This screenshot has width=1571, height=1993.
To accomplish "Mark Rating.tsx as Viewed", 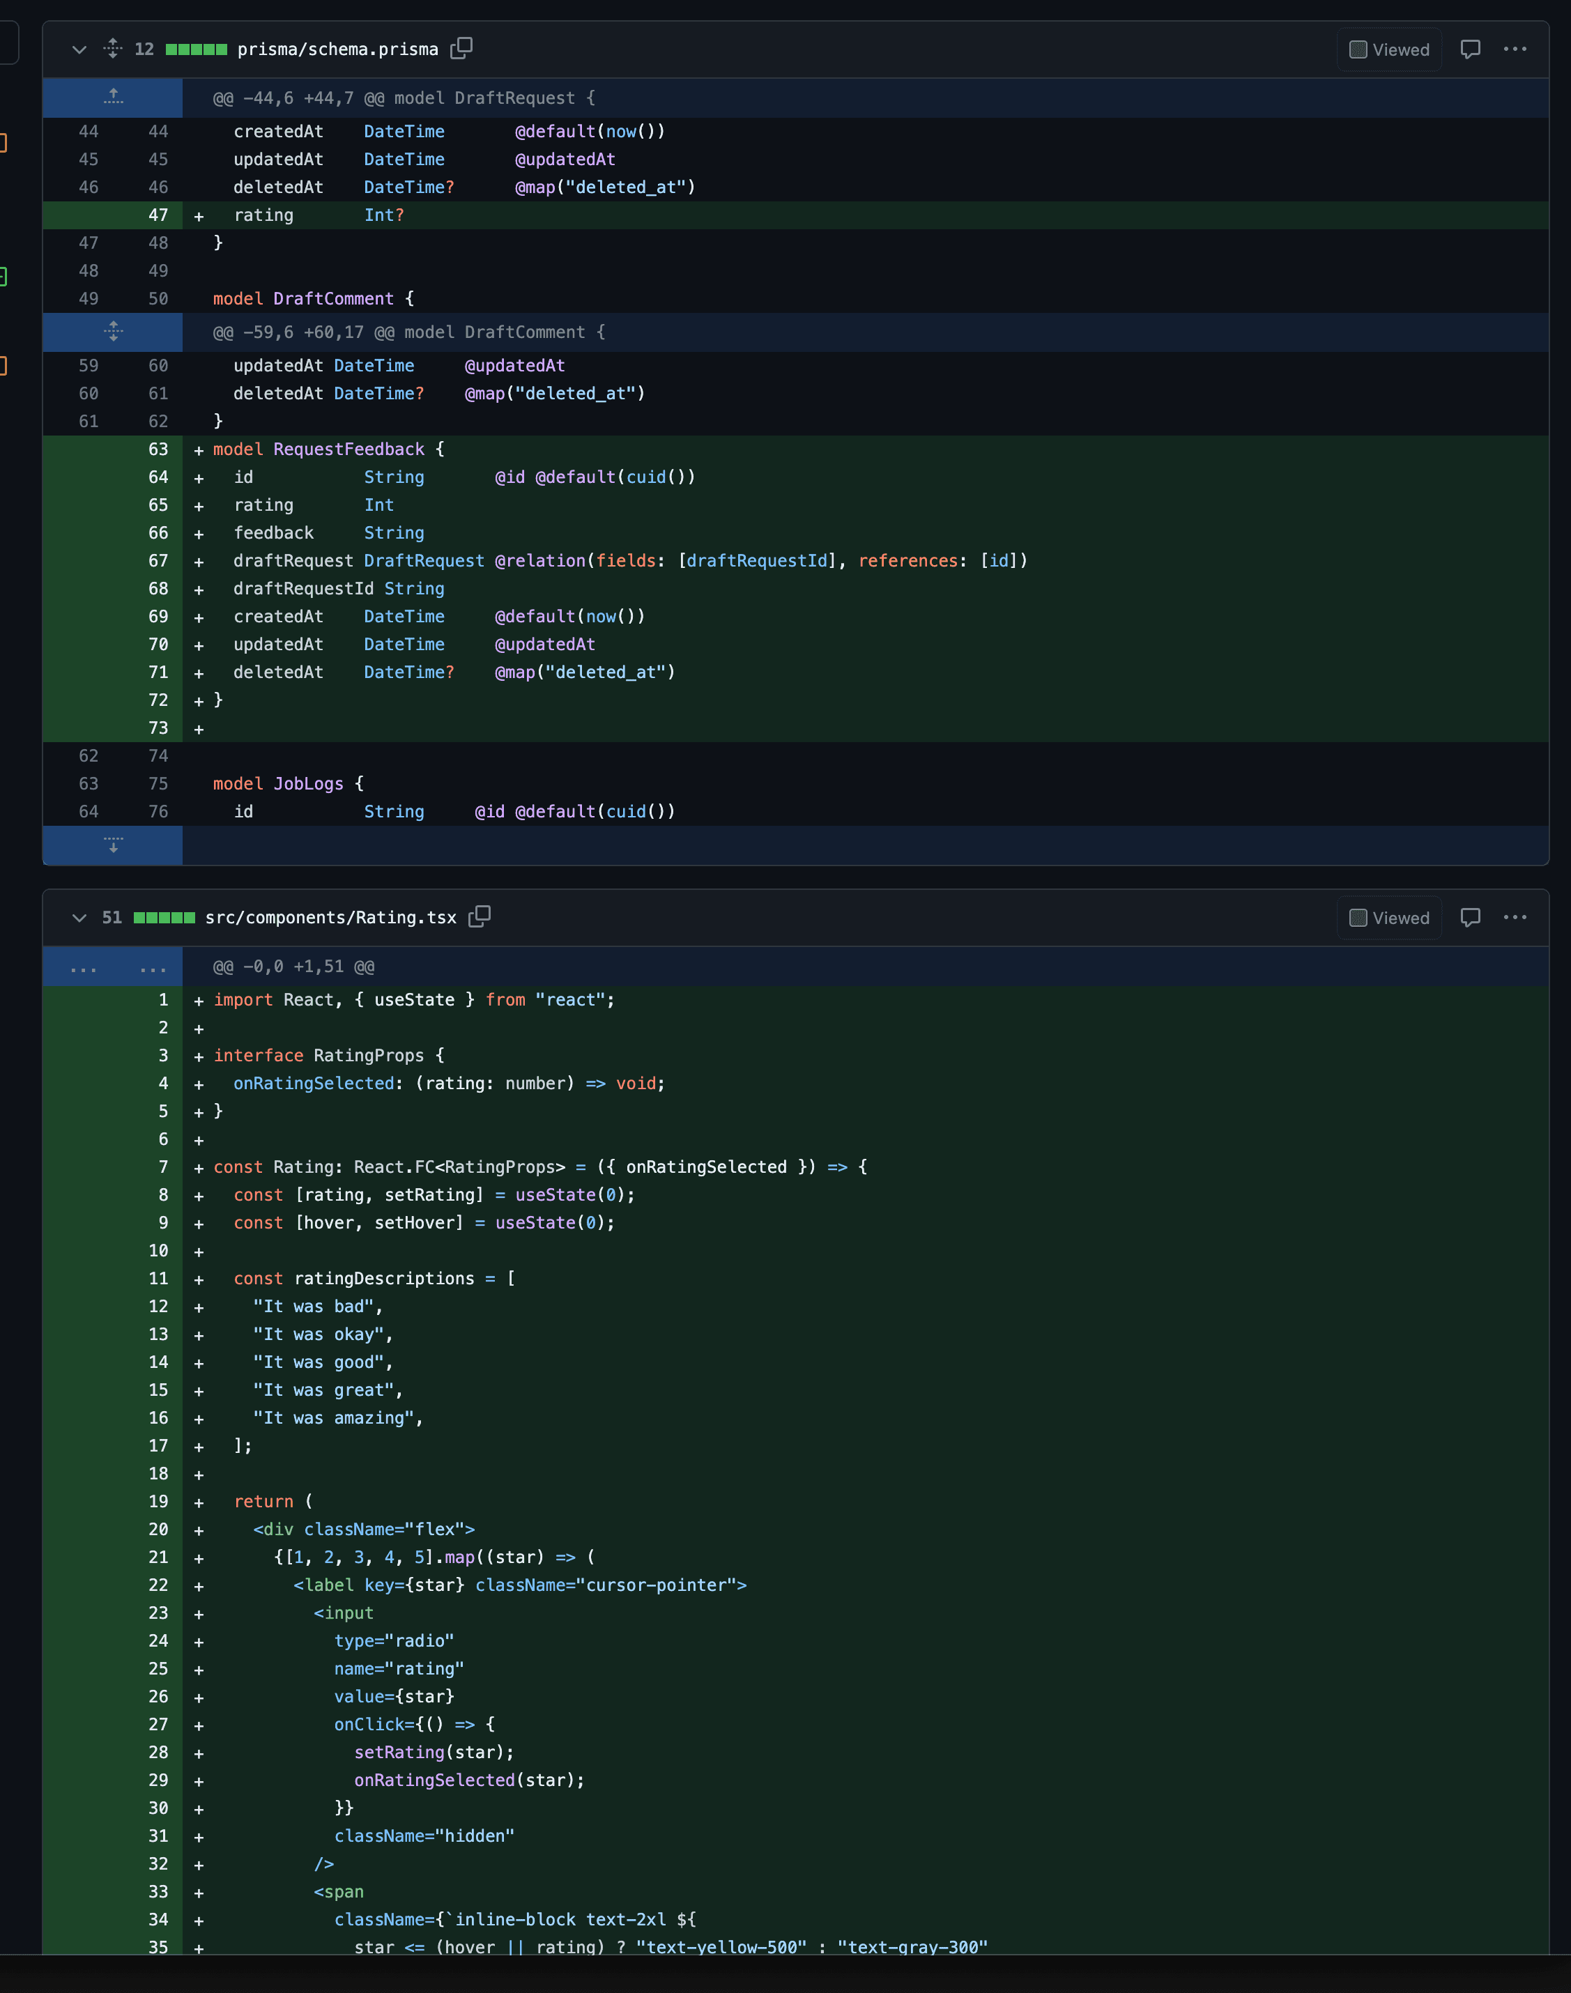I will click(1389, 918).
